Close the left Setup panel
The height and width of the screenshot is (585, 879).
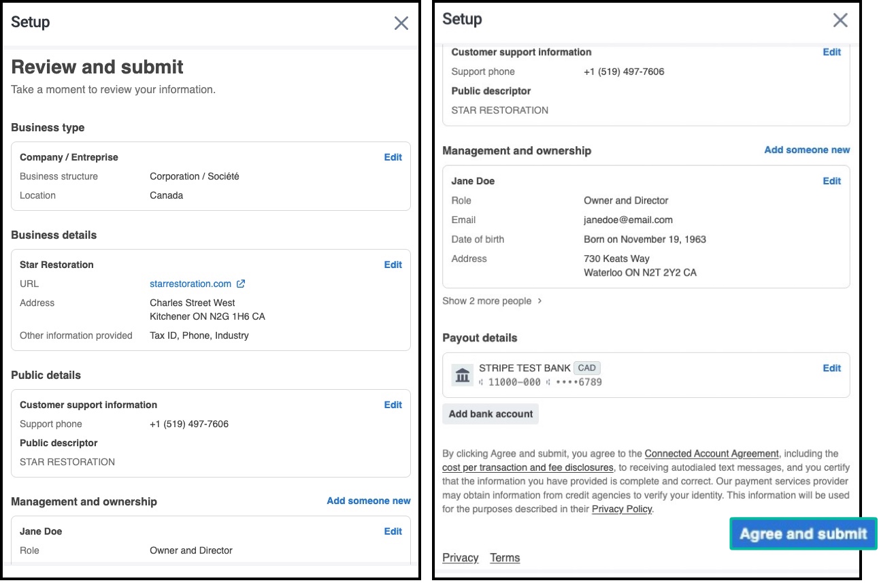(x=401, y=24)
